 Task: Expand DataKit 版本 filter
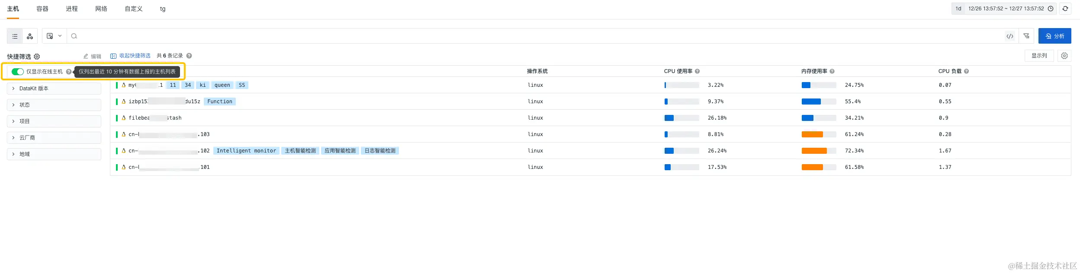point(54,89)
